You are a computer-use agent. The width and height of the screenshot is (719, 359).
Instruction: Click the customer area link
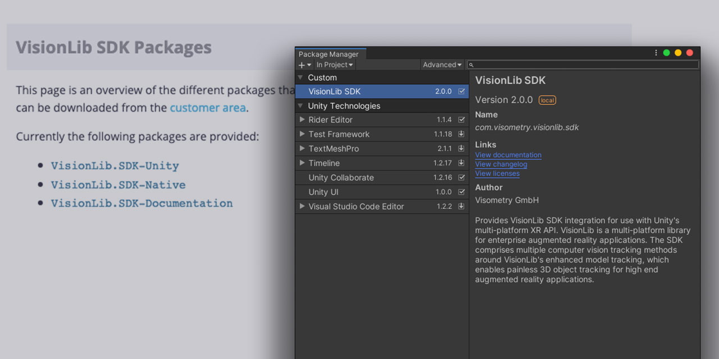click(x=208, y=108)
